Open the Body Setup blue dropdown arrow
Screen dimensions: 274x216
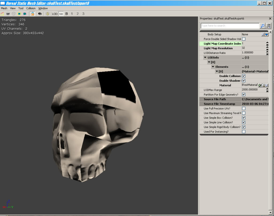pyautogui.click(x=267, y=35)
